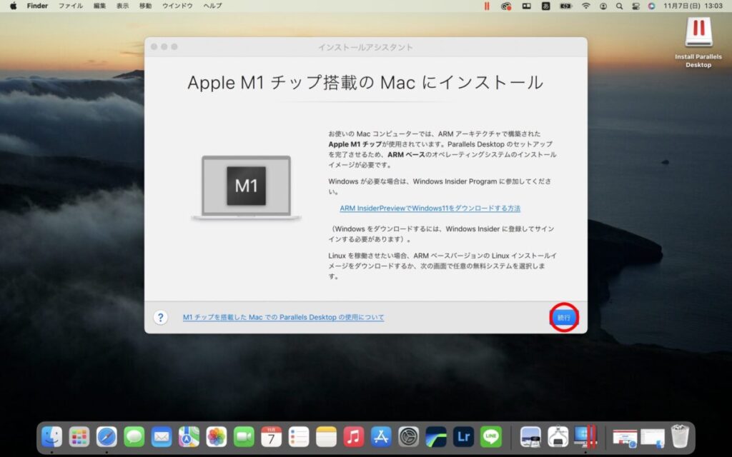This screenshot has width=732, height=457.
Task: Open the user account menu bar icon
Action: coord(603,6)
